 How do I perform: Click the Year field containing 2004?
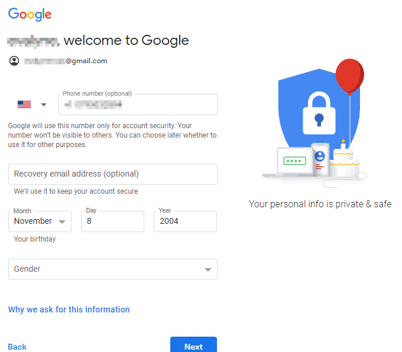186,221
